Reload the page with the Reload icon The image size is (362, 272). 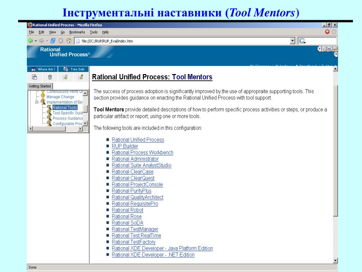pyautogui.click(x=53, y=41)
